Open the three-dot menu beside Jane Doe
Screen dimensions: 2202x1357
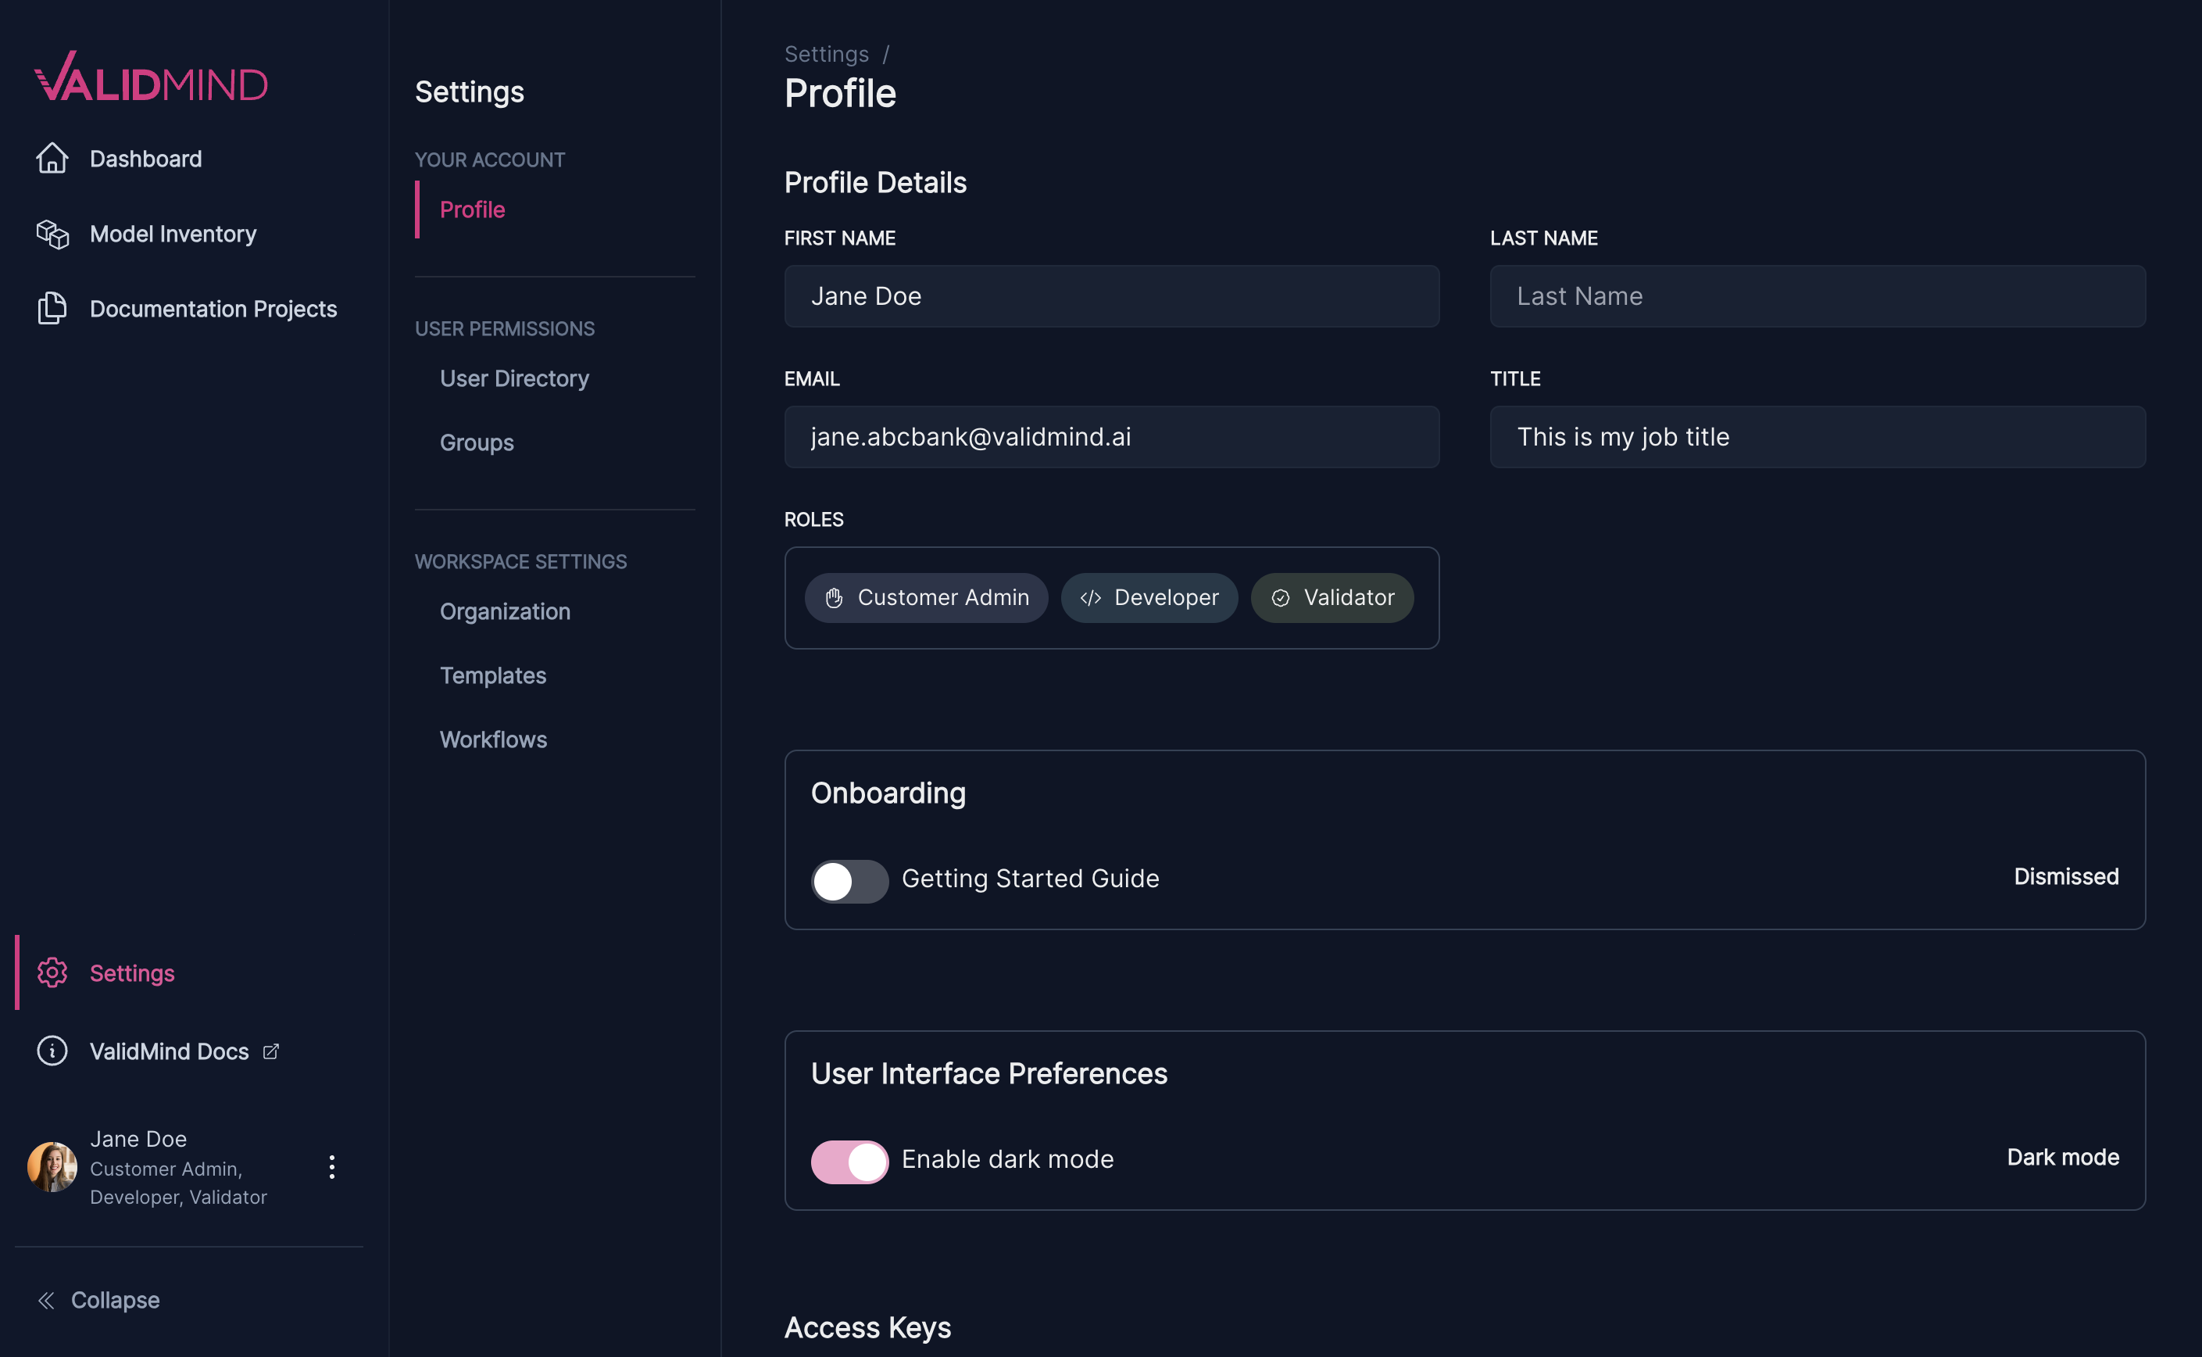click(x=332, y=1167)
